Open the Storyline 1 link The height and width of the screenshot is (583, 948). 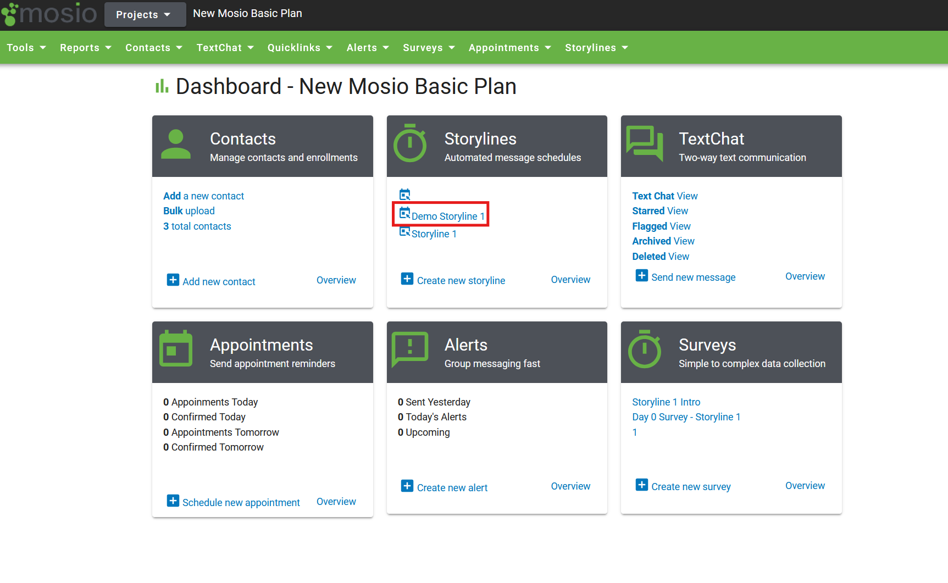pyautogui.click(x=434, y=234)
